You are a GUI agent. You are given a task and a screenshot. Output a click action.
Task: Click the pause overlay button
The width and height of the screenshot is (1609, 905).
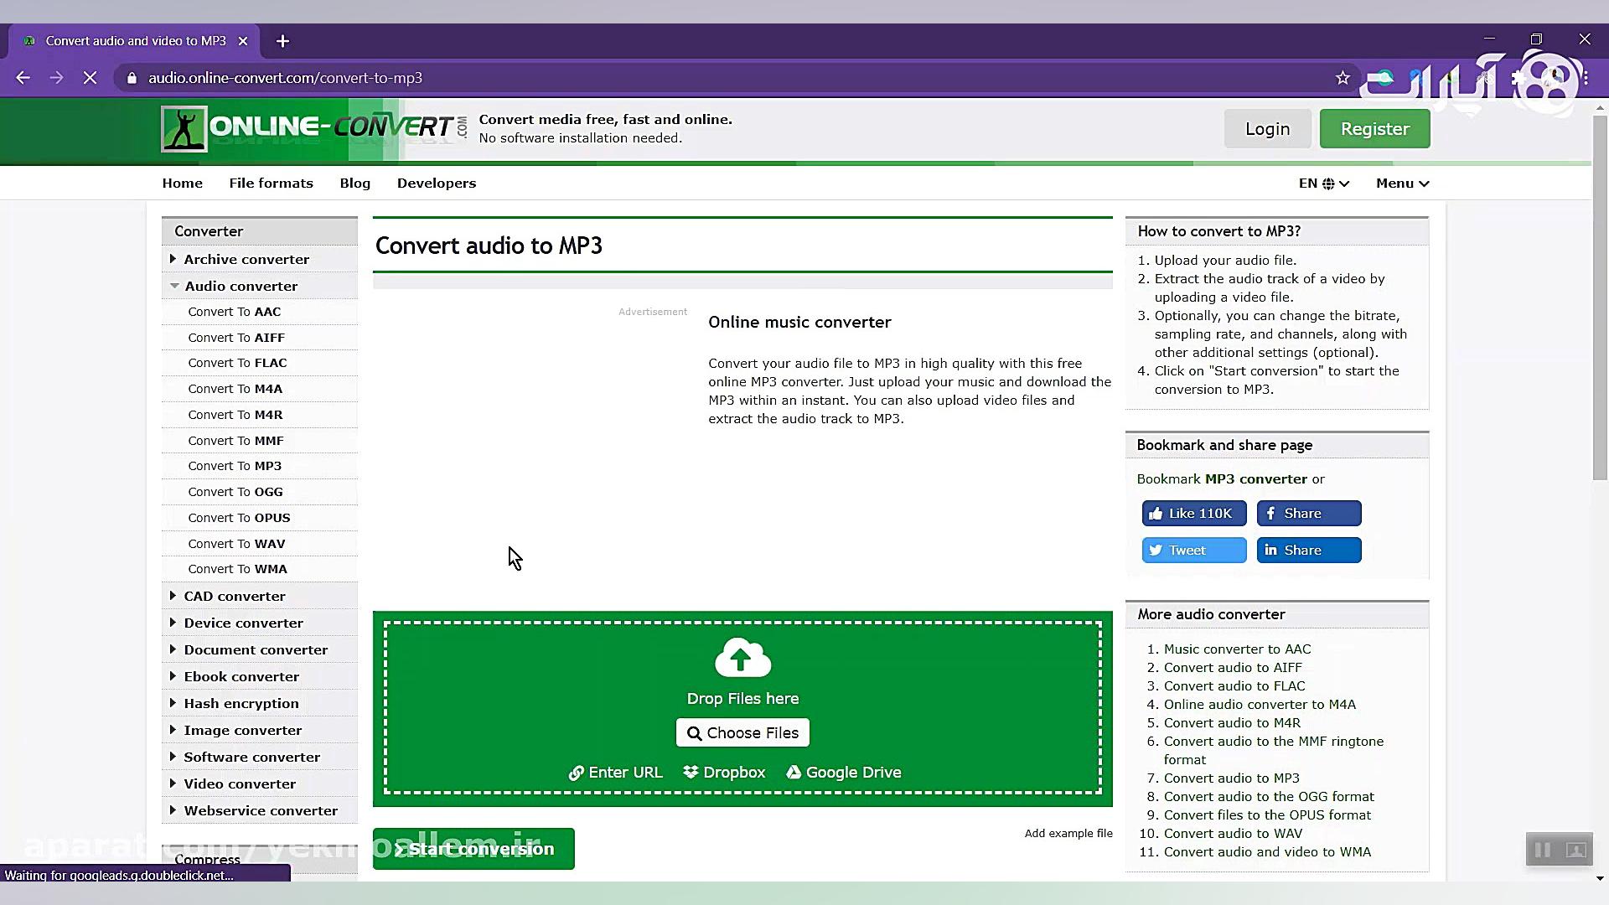(x=1542, y=850)
